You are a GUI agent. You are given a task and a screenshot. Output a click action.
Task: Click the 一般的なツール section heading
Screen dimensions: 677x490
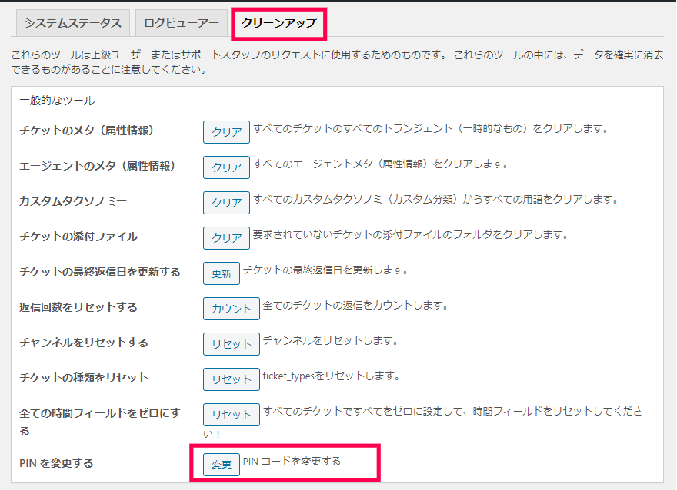(x=57, y=101)
